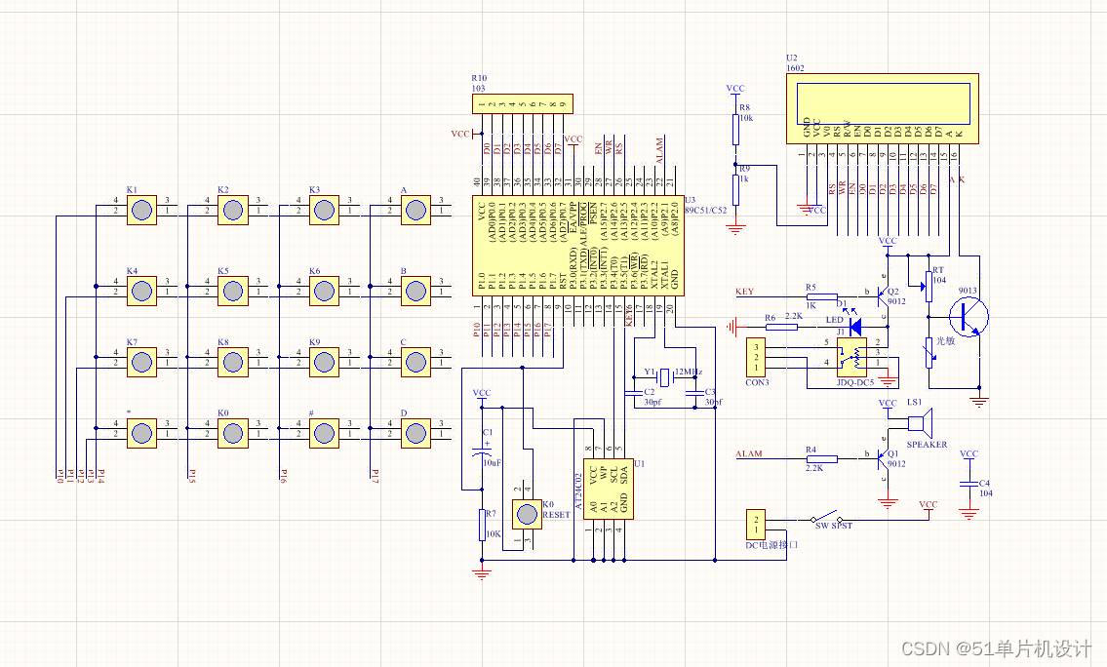Viewport: 1107px width, 667px height.
Task: Click the 'P16' net label below the keypad
Action: 284,476
